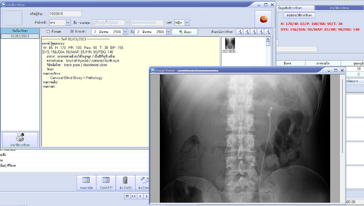Go to previous record with < button
The width and height of the screenshot is (364, 206).
click(140, 196)
